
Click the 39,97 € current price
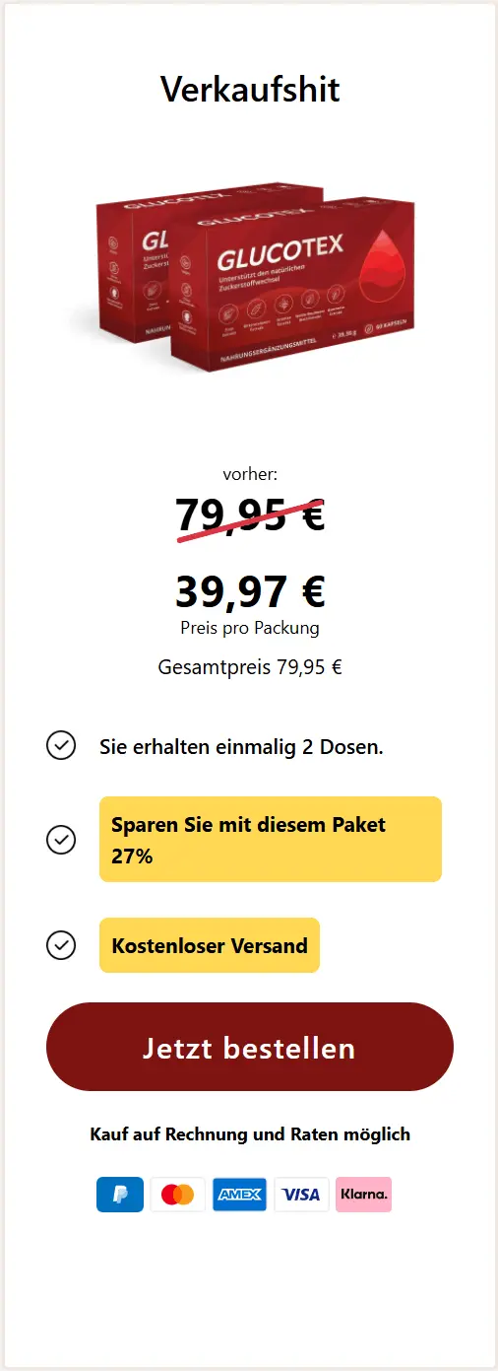point(250,591)
